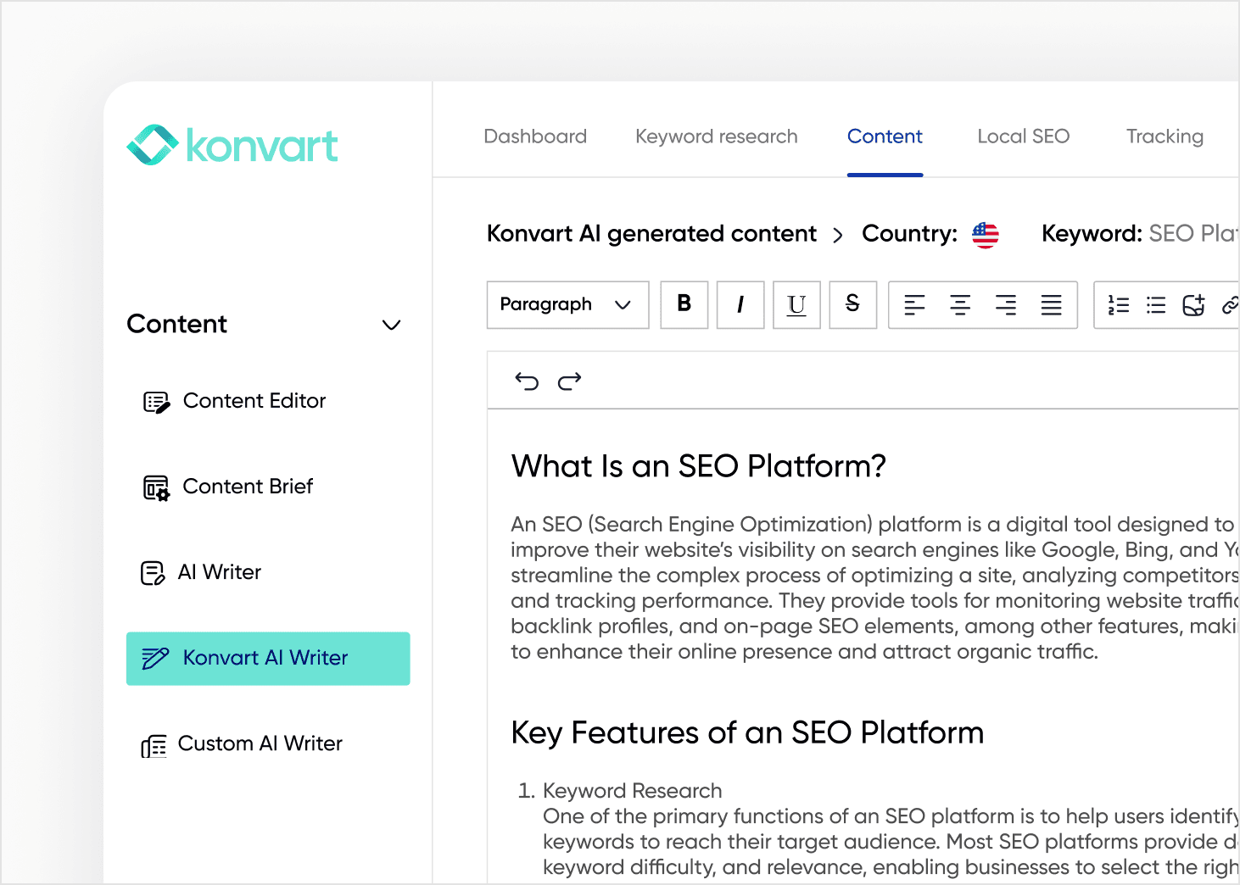Insert a bulleted list

[1156, 305]
